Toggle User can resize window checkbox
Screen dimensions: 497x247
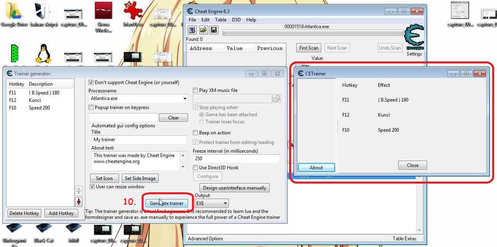(92, 187)
